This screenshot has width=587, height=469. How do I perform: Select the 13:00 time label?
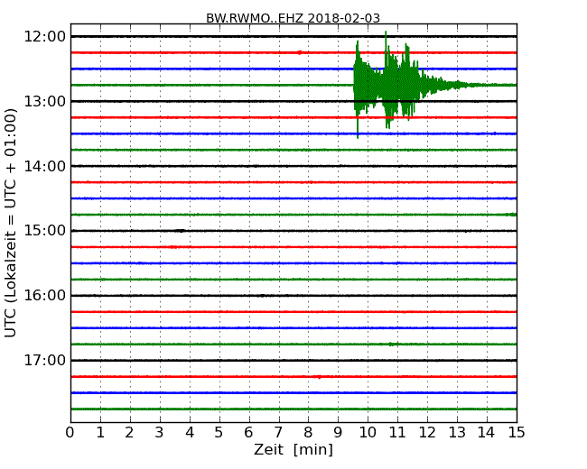[45, 101]
